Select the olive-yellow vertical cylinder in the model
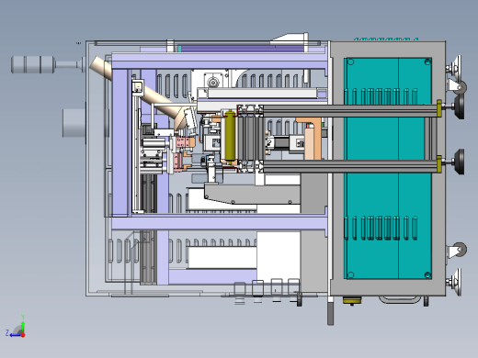 click(230, 136)
